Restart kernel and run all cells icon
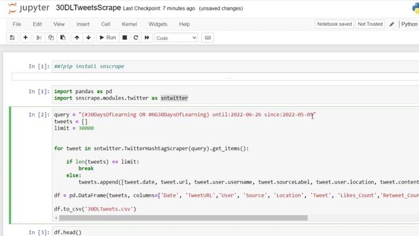 coord(147,38)
